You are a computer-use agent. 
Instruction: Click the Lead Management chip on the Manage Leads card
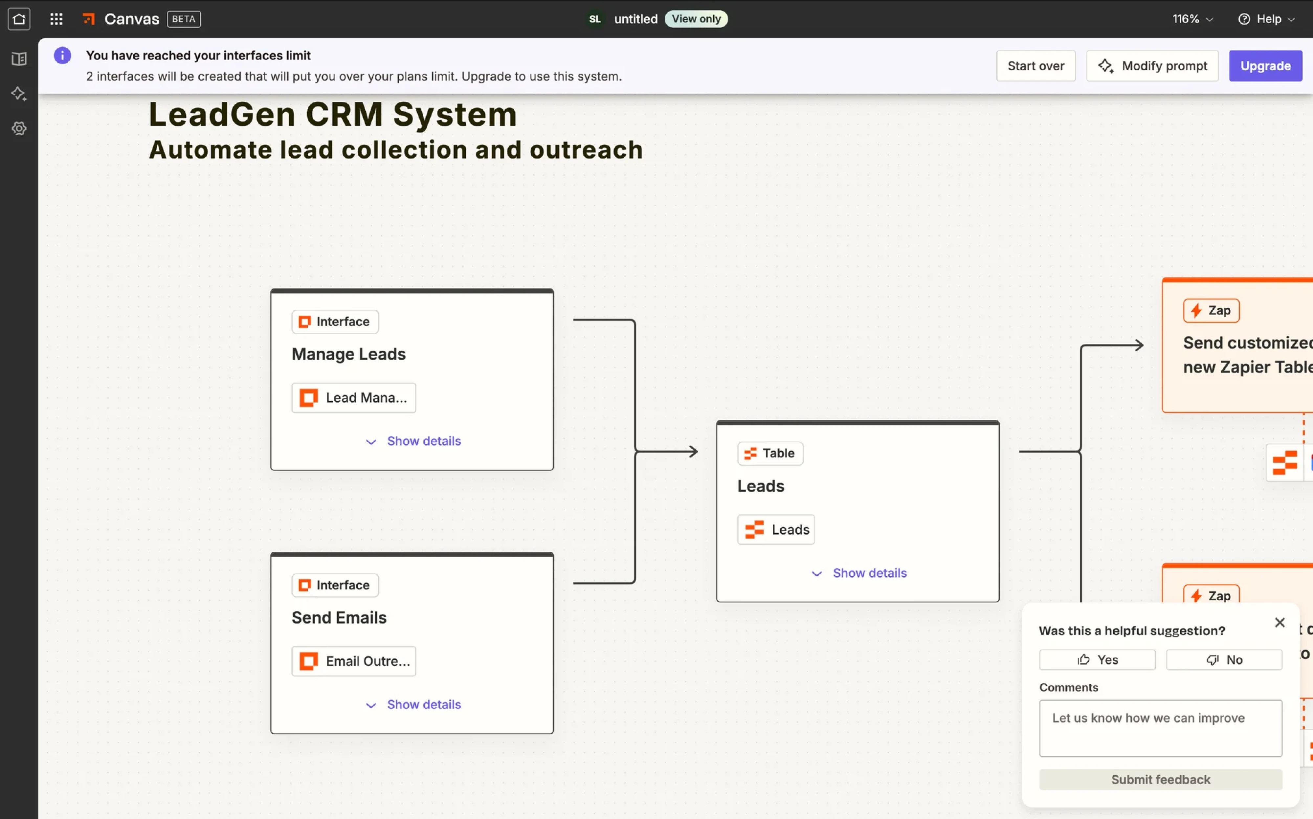353,397
